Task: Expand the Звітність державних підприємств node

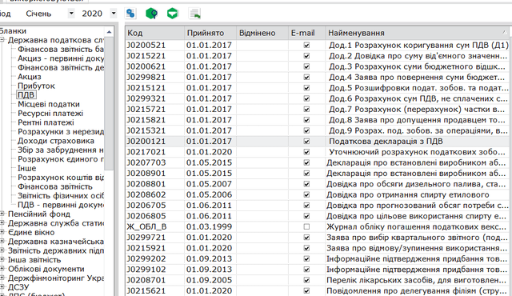Action: click(x=2, y=250)
